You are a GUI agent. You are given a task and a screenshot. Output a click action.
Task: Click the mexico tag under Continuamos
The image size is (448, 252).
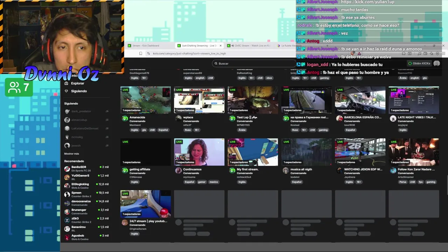214,182
